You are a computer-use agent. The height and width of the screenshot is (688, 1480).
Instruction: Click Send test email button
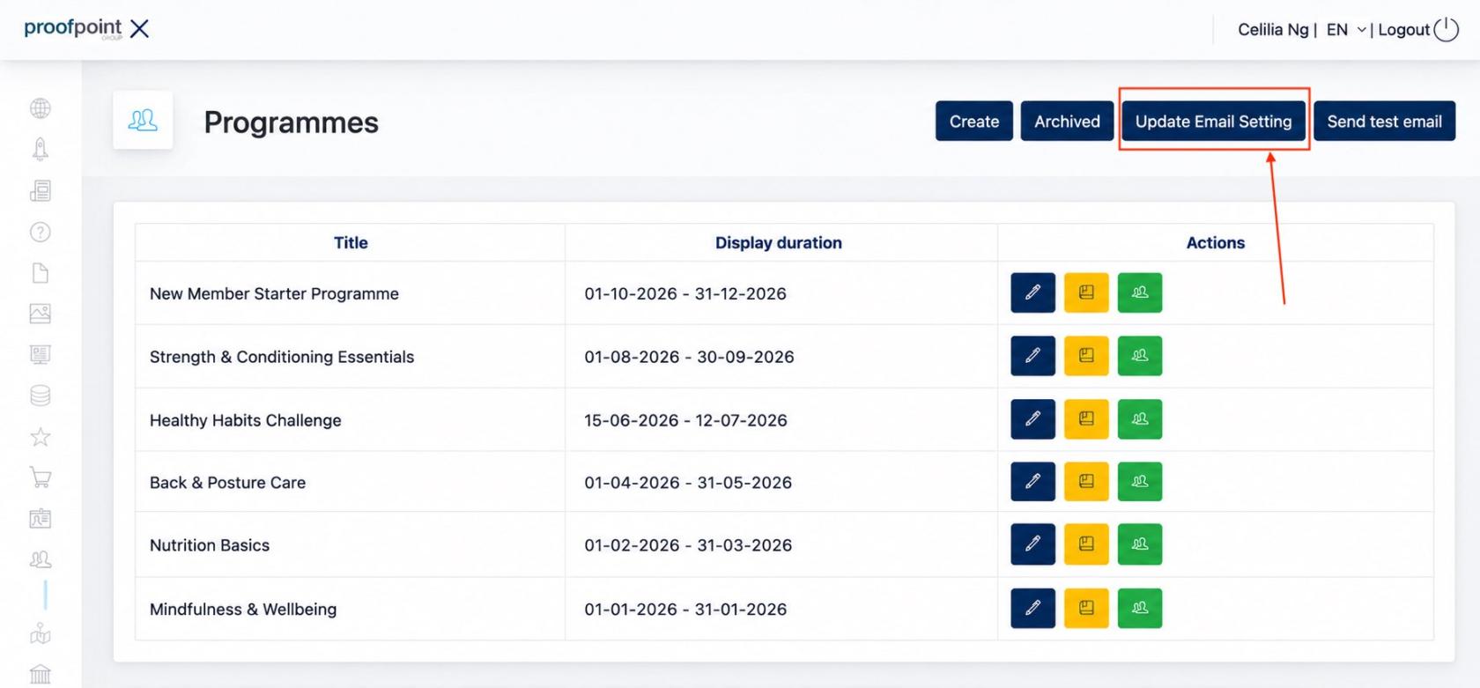pos(1384,122)
